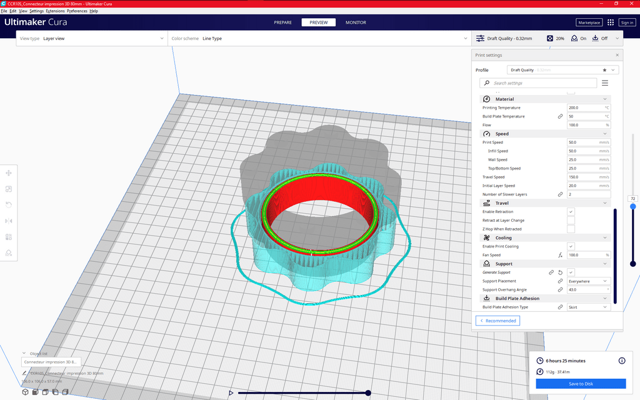This screenshot has height=400, width=640.
Task: Toggle Enable Print Cooling checkbox
Action: coord(571,246)
